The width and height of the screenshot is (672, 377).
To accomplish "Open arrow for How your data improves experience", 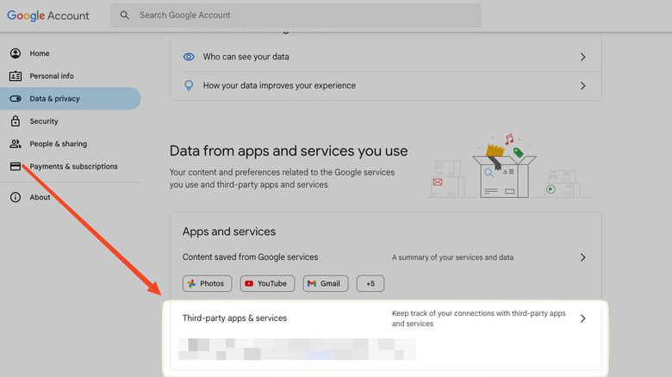I will pyautogui.click(x=582, y=85).
